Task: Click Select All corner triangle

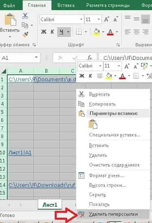Action: click(4, 71)
